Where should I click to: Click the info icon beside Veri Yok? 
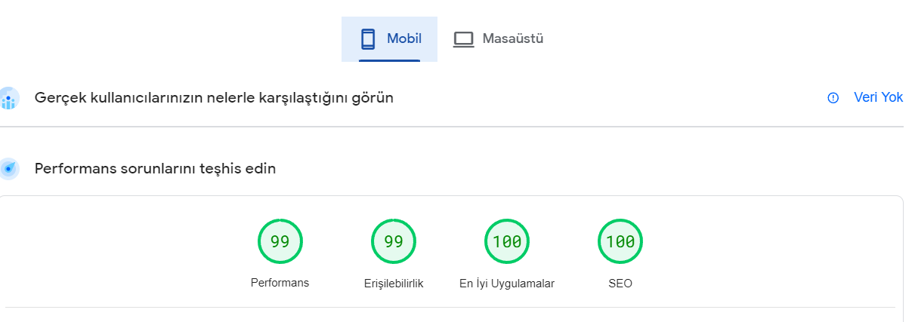(833, 98)
